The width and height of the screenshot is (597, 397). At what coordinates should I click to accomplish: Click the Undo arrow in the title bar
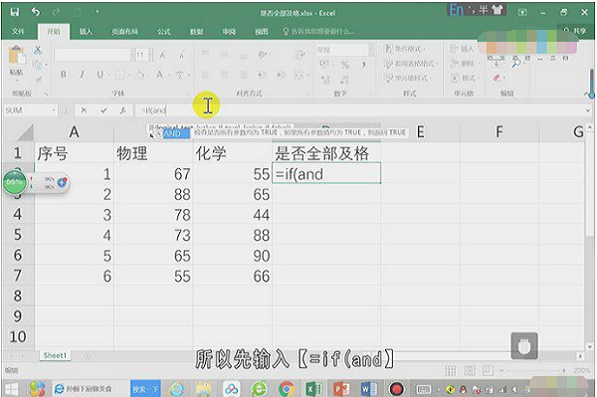[x=36, y=12]
